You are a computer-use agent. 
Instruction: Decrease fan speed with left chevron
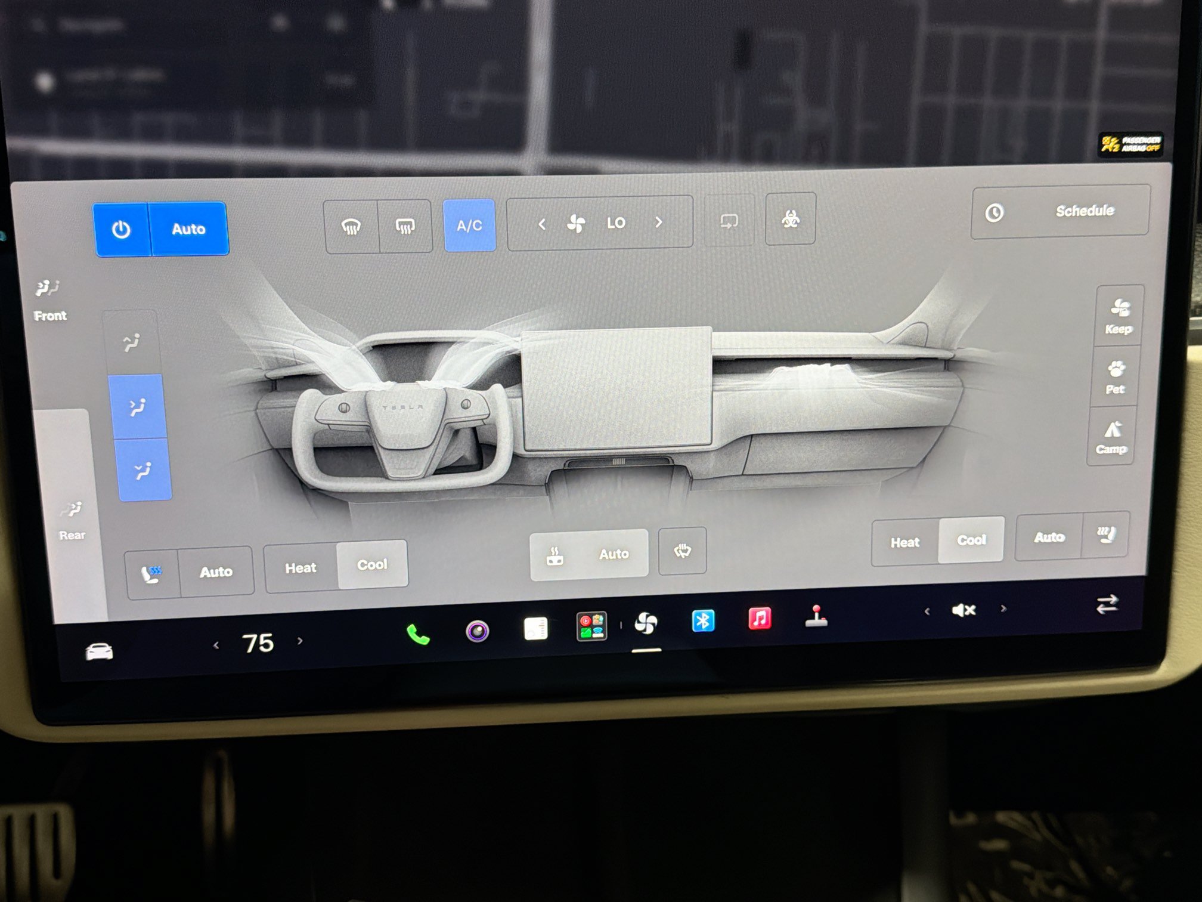point(542,224)
